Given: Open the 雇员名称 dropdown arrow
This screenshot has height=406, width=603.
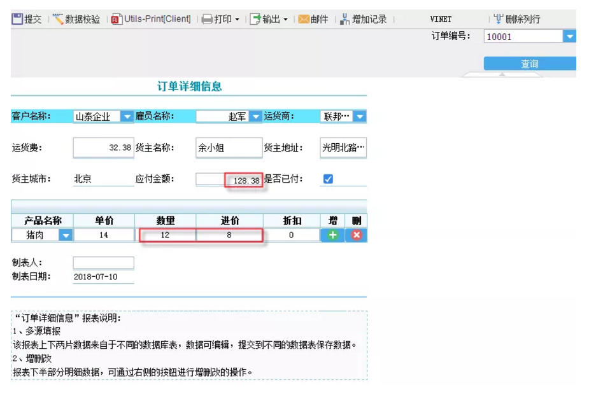Looking at the screenshot, I should 255,116.
